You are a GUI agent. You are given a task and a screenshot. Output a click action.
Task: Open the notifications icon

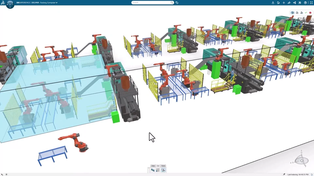click(278, 3)
